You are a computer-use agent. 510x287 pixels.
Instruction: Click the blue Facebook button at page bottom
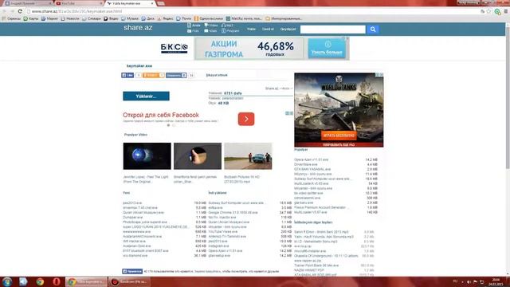click(x=132, y=271)
